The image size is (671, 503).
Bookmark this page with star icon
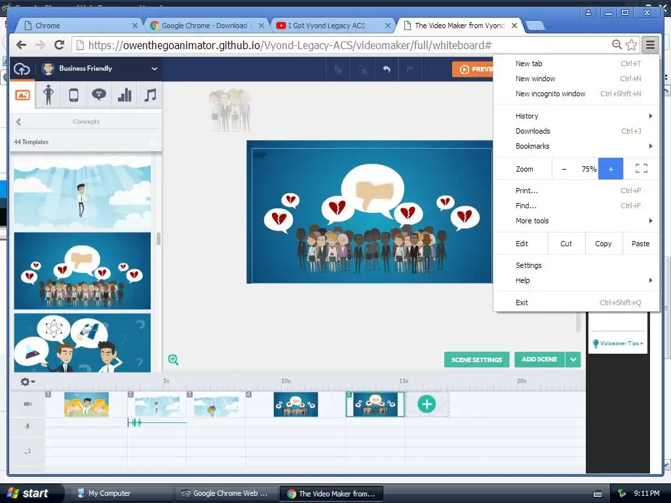632,45
